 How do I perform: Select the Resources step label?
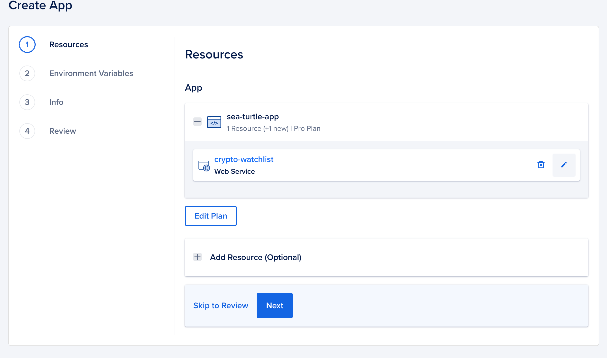point(69,45)
